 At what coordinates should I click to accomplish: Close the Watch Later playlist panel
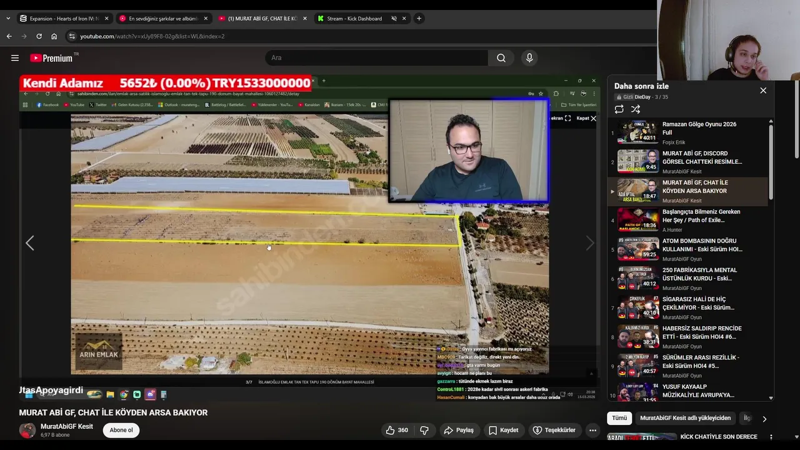tap(763, 91)
